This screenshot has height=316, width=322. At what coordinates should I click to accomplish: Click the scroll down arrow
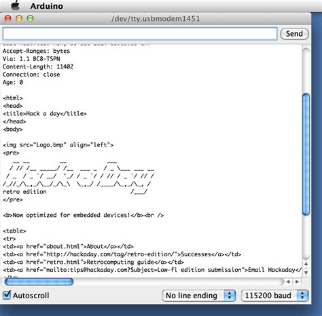(306, 273)
